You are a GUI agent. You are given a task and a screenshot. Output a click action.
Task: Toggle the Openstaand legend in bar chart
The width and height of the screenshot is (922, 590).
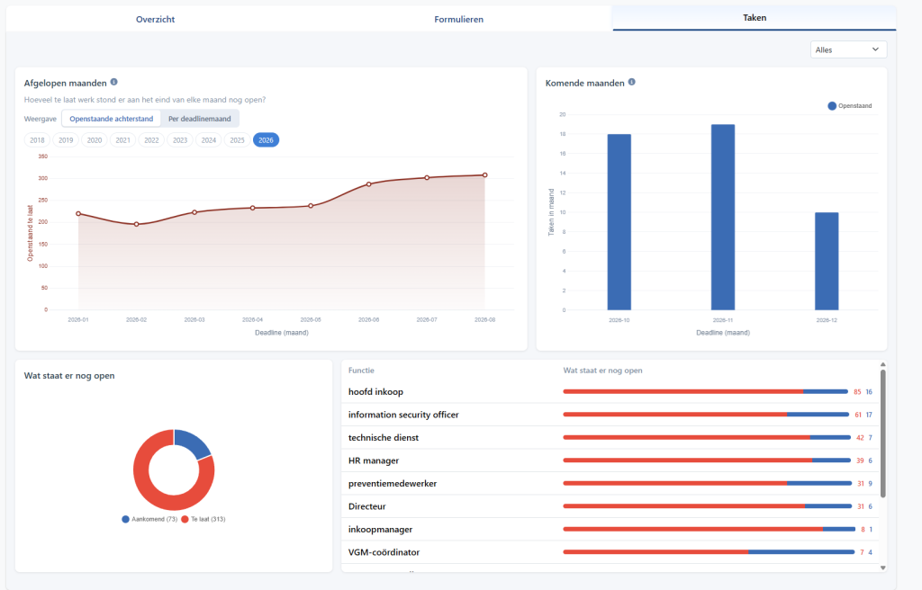[850, 106]
